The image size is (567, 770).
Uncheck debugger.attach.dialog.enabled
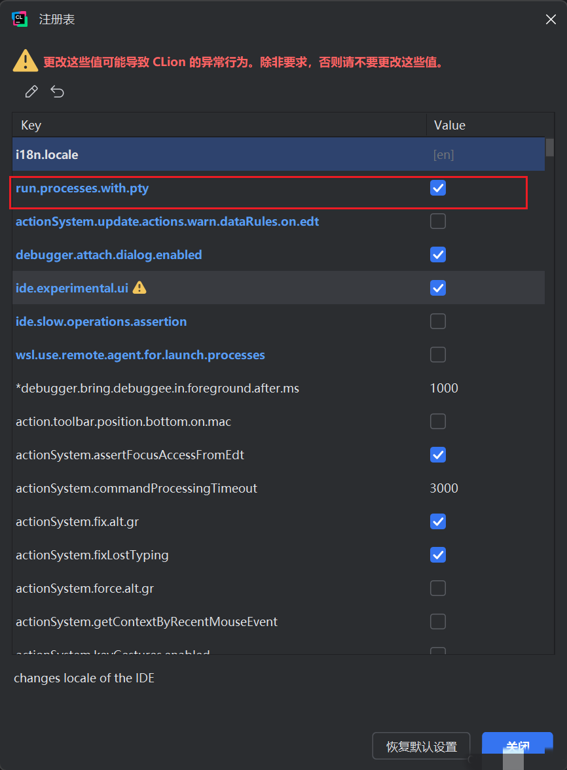pyautogui.click(x=438, y=255)
